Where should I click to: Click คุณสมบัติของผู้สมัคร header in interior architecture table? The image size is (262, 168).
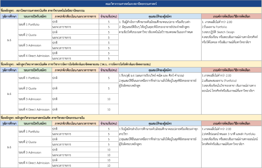click(x=160, y=123)
